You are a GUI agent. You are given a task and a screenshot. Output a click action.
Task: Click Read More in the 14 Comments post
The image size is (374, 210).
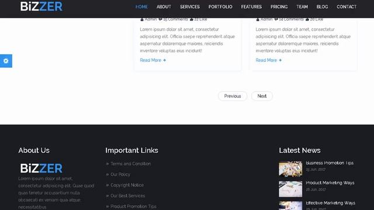coord(269,60)
